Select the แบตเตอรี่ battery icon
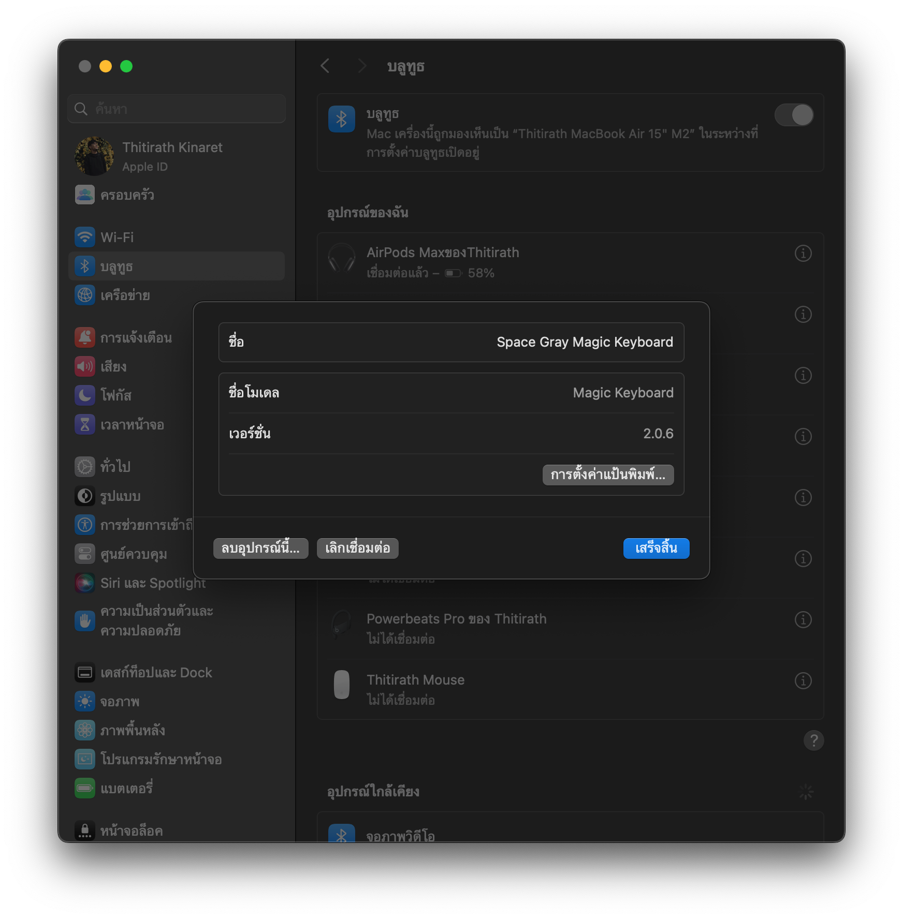Screen dimensions: 903x919 tap(85, 789)
